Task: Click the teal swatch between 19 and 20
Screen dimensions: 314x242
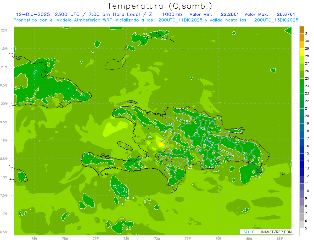Action: pos(302,120)
